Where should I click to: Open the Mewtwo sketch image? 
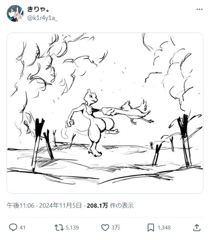(105, 113)
